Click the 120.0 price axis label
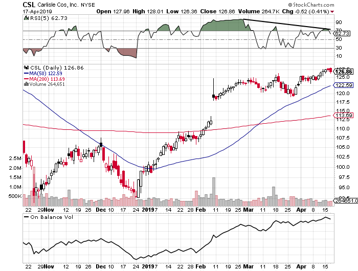The width and height of the screenshot is (358, 271). tap(343, 94)
